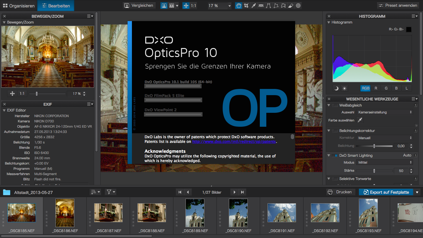Select the 8-point perspective tool

(x=283, y=6)
